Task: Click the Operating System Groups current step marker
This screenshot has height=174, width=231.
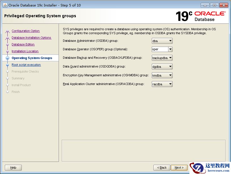Action: (8, 58)
